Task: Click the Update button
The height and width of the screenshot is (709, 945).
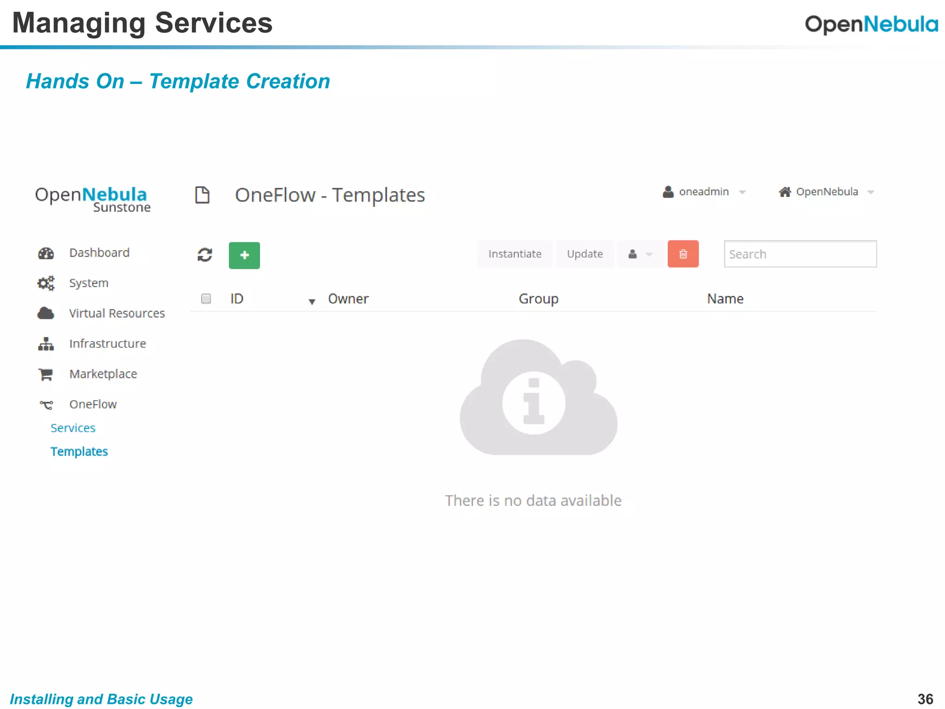Action: coord(585,254)
